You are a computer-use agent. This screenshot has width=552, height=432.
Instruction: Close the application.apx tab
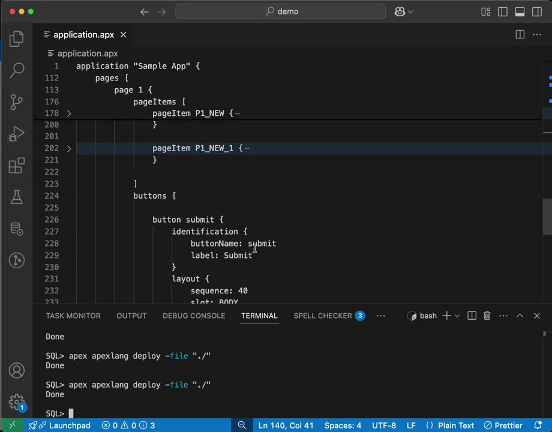[x=123, y=35]
